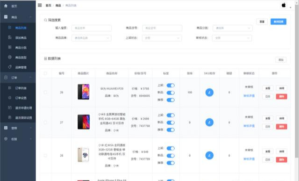Toggle 上架 switch for product 27
Viewport: 299px width, 181px height.
point(171,115)
